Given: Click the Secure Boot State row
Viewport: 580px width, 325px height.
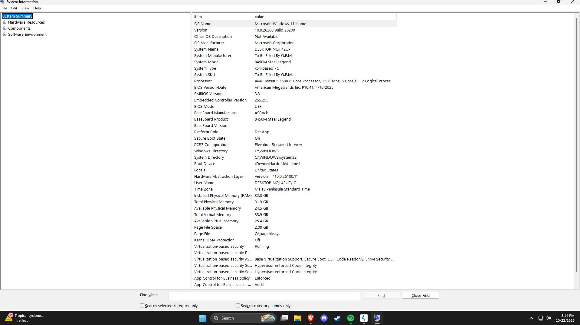Looking at the screenshot, I should tap(294, 138).
